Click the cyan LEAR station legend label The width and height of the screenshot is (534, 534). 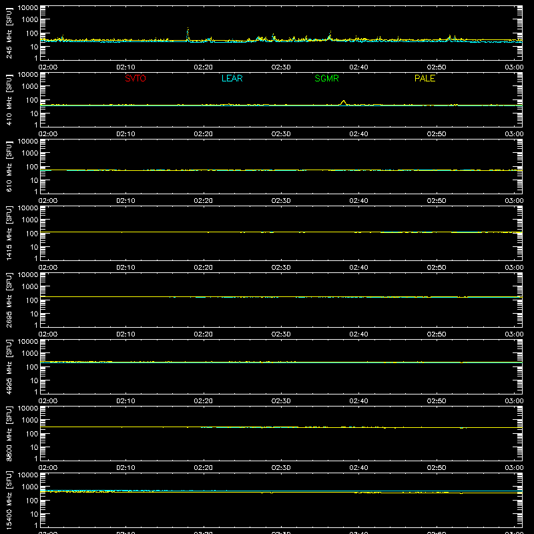click(232, 78)
